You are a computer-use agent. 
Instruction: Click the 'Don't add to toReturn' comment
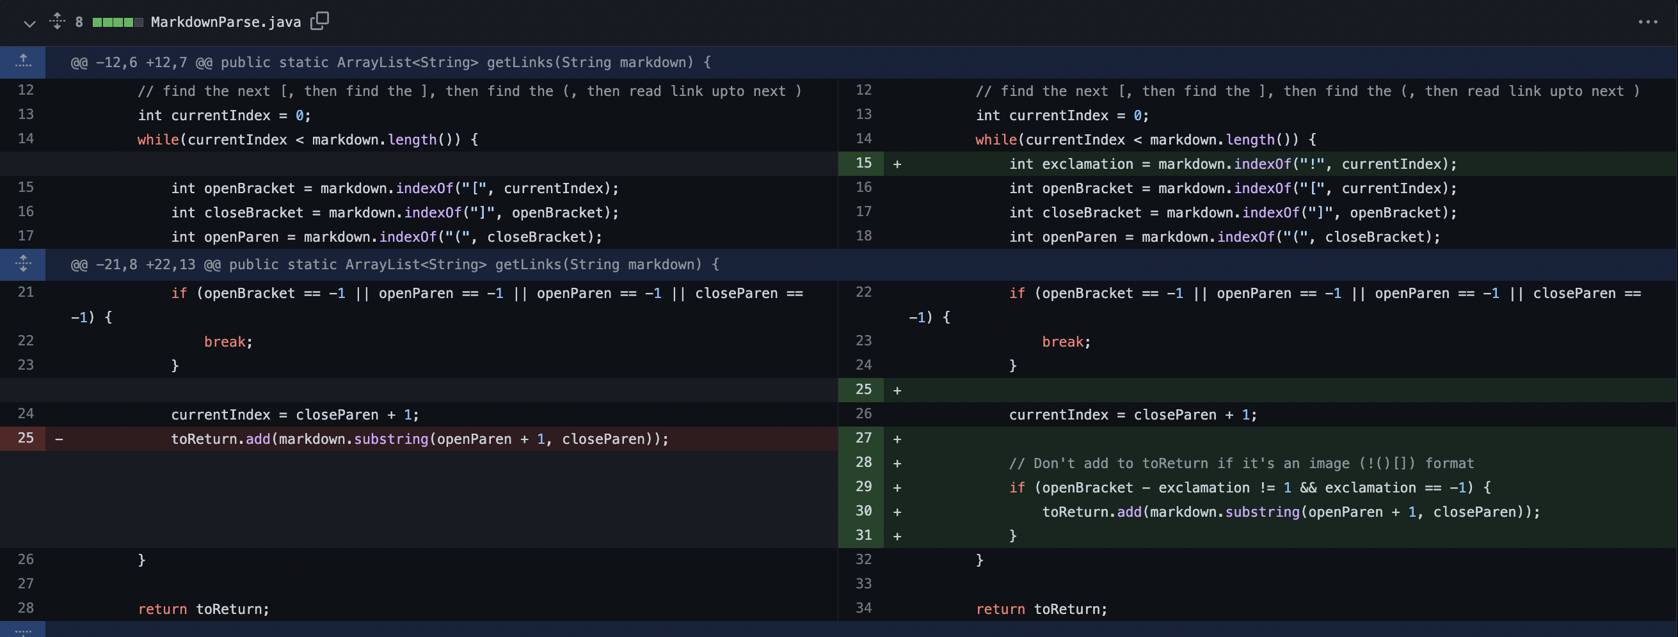click(x=1241, y=463)
